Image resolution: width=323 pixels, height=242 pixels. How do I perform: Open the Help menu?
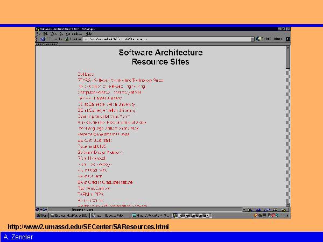[x=88, y=34]
